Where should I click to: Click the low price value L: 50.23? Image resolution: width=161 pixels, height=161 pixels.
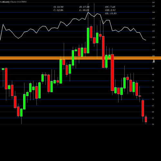coord(84,10)
